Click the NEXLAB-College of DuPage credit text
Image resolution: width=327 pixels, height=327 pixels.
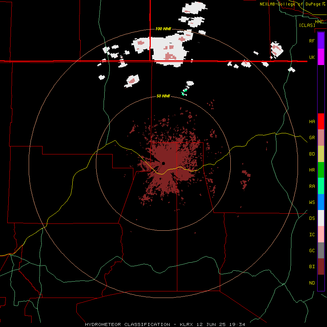[x=291, y=4]
